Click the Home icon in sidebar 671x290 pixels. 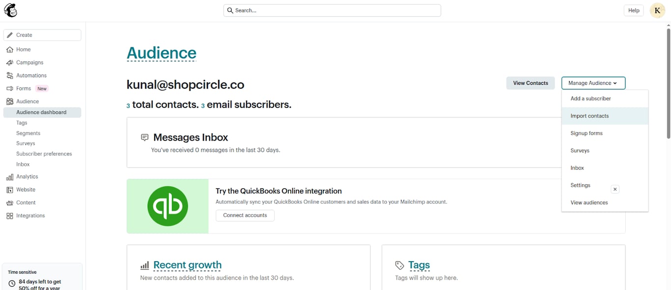(x=10, y=49)
